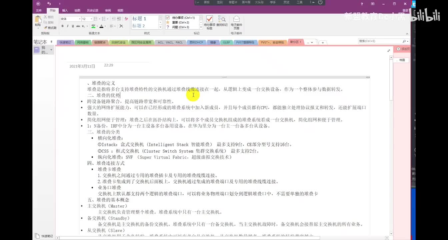Pin the notebook pane with pushpin icon
Screen dimensions: 448x240
[x=51, y=42]
